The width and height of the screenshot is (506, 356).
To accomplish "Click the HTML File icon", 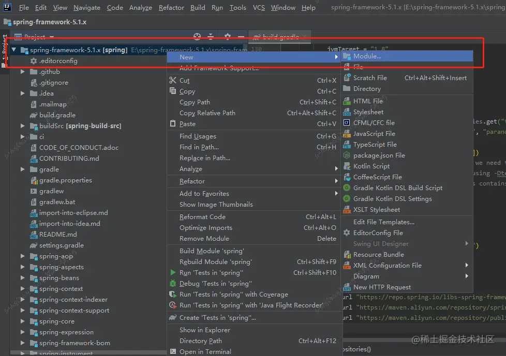I will coord(347,101).
